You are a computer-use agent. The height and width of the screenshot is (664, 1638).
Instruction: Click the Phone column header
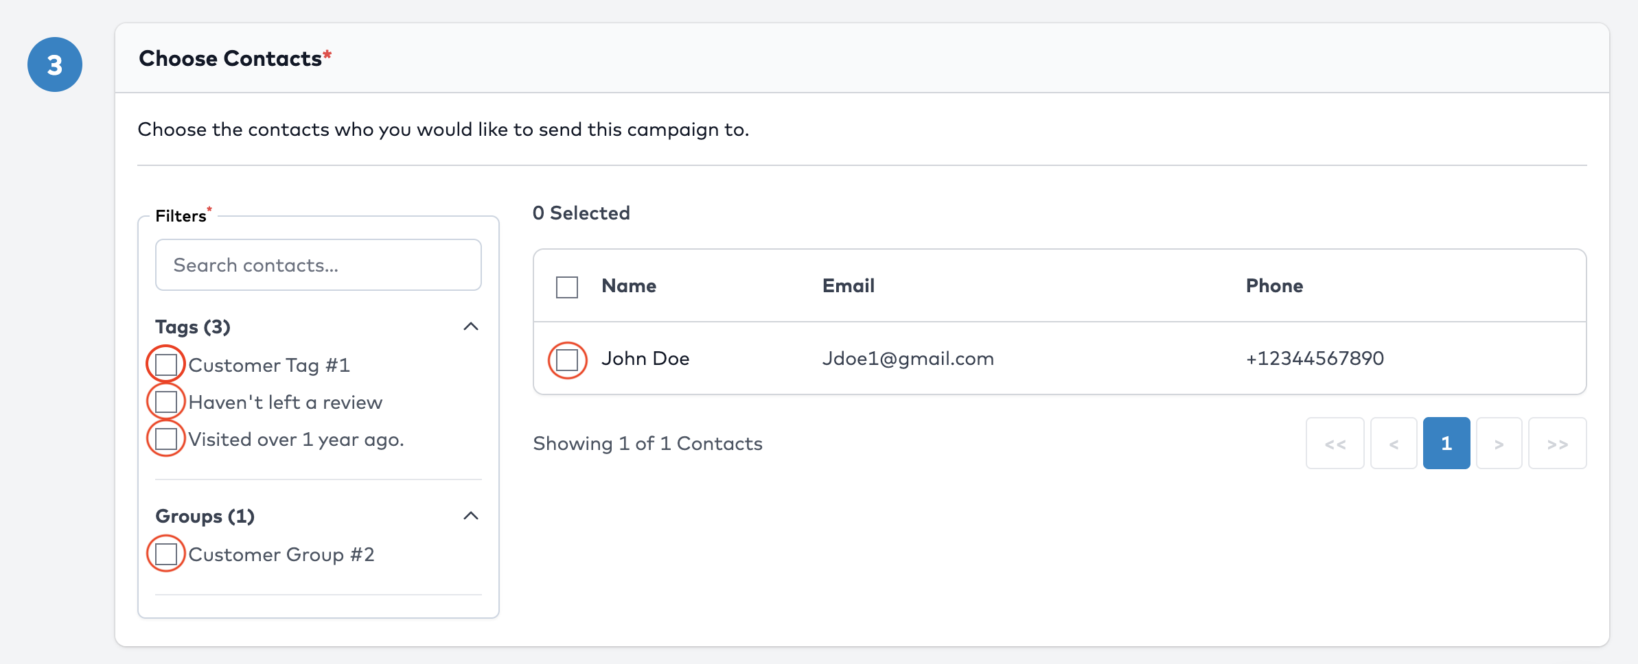1274,286
